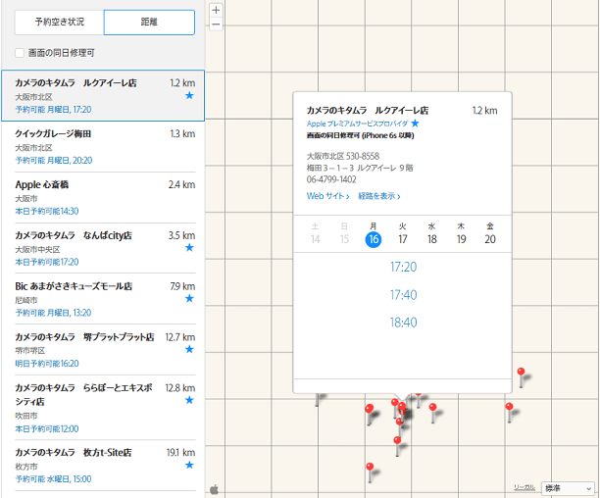Click 12.7 km distance for 堺プラットプラット店
This screenshot has width=600, height=498.
pyautogui.click(x=179, y=337)
